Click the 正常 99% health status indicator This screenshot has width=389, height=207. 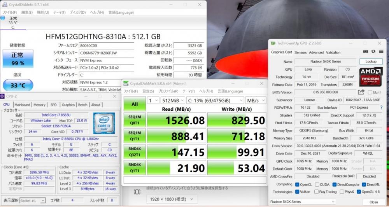[18, 58]
